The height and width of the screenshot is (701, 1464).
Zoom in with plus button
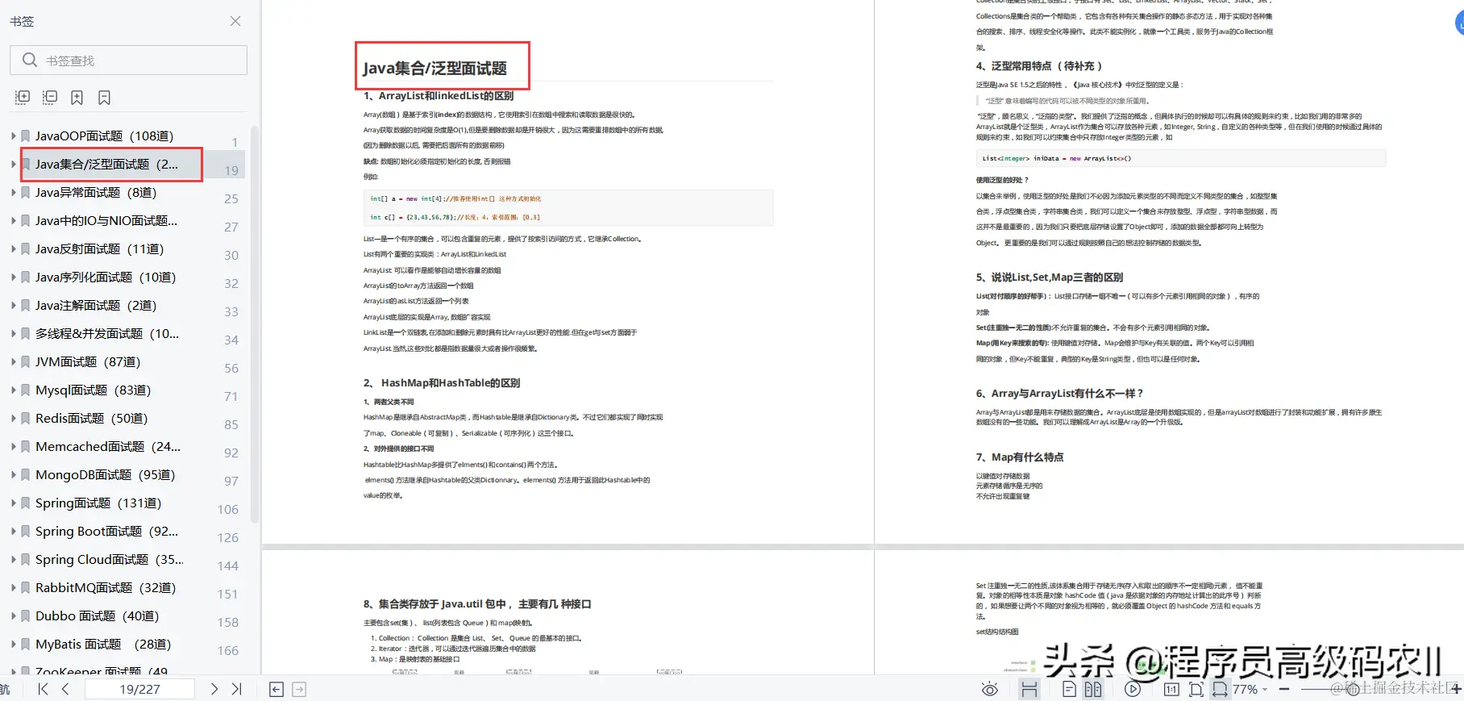click(1456, 689)
